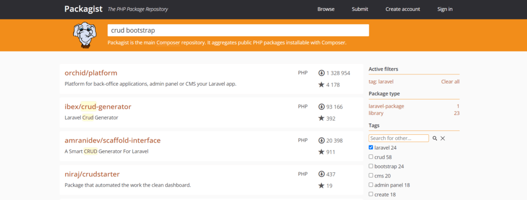Viewport: 527px width, 200px height.
Task: Open the Browse menu item
Action: click(326, 9)
